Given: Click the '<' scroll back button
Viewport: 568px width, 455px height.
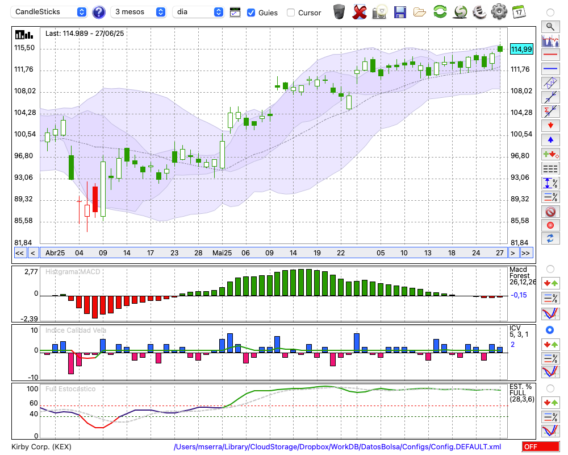Looking at the screenshot, I should pyautogui.click(x=33, y=253).
